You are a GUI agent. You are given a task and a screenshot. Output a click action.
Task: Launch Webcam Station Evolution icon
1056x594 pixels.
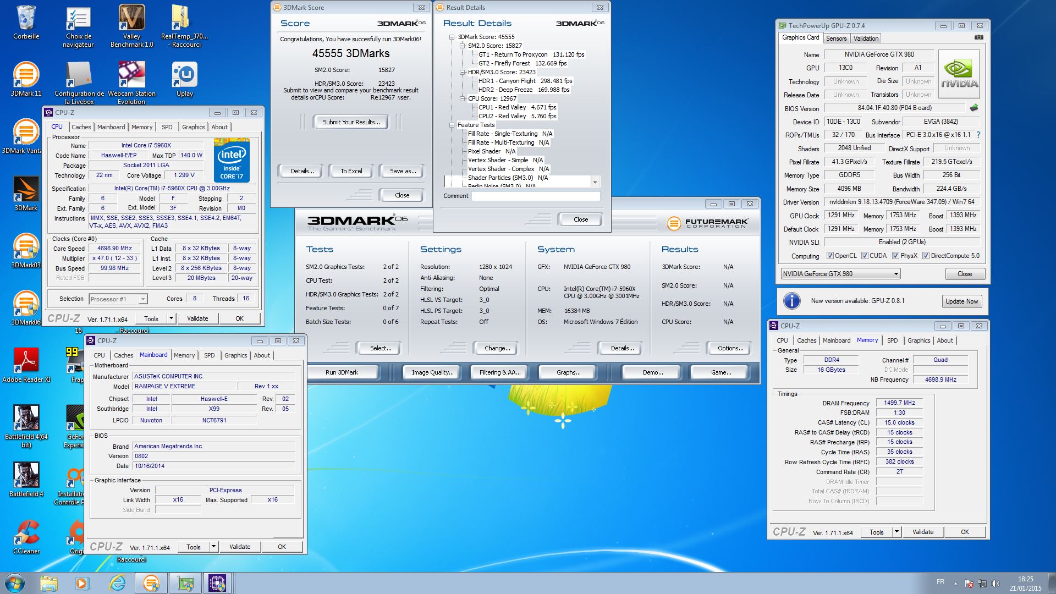point(131,83)
